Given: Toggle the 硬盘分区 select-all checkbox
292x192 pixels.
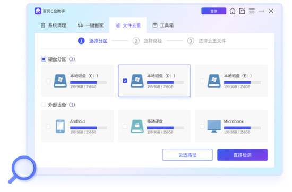Looking at the screenshot, I should 44,59.
